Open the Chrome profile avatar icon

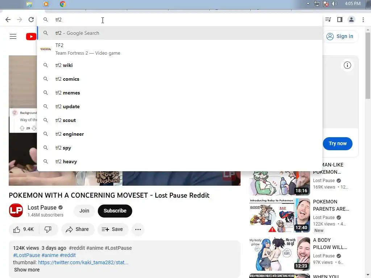(351, 20)
